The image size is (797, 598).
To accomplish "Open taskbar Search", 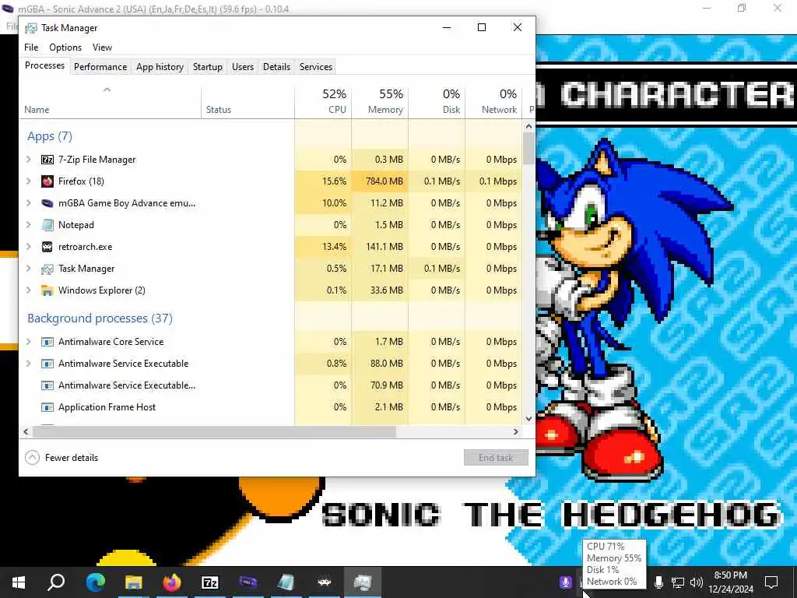I will point(56,582).
